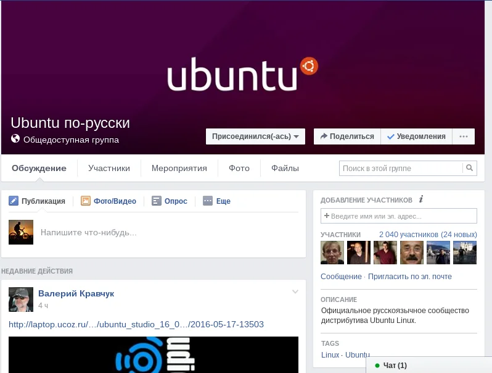Screen dimensions: 492x373
Task: Click the Фото/Видео photo icon
Action: click(x=85, y=201)
